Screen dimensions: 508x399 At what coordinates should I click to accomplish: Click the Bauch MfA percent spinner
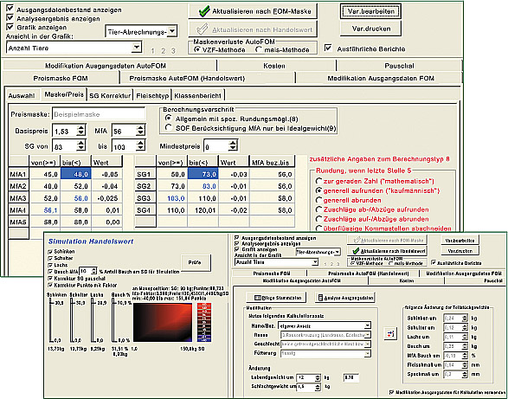click(93, 271)
